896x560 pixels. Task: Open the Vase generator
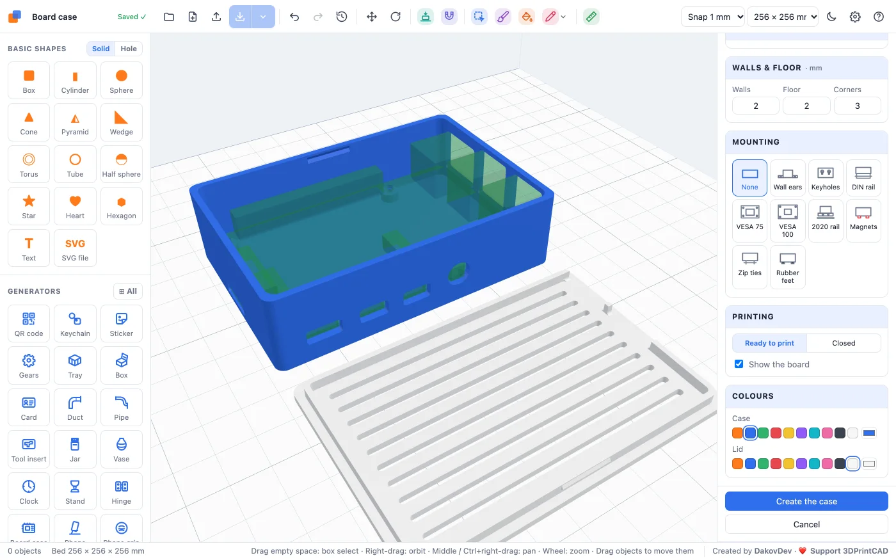[122, 449]
